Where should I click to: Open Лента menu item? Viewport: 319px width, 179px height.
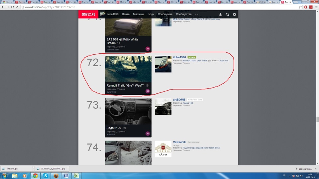[x=126, y=14]
